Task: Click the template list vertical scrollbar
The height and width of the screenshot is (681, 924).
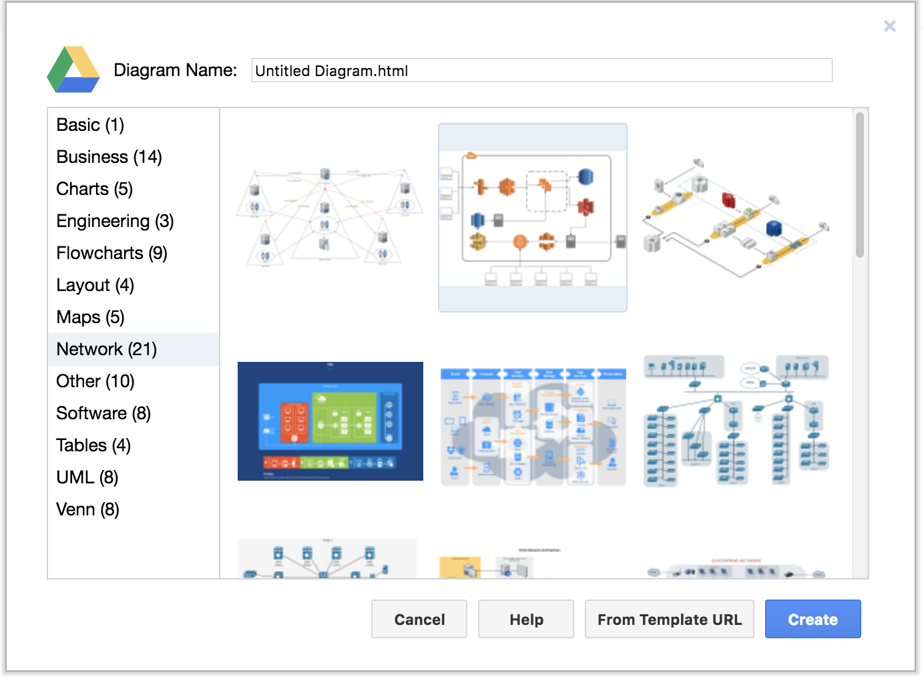Action: 859,185
